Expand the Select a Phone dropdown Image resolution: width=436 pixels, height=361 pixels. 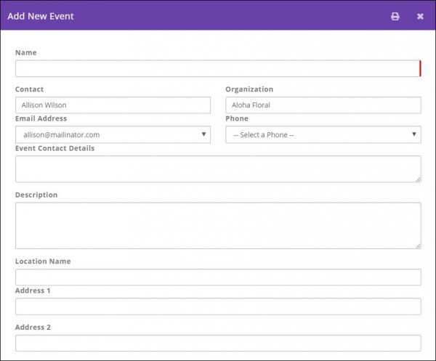pyautogui.click(x=323, y=134)
